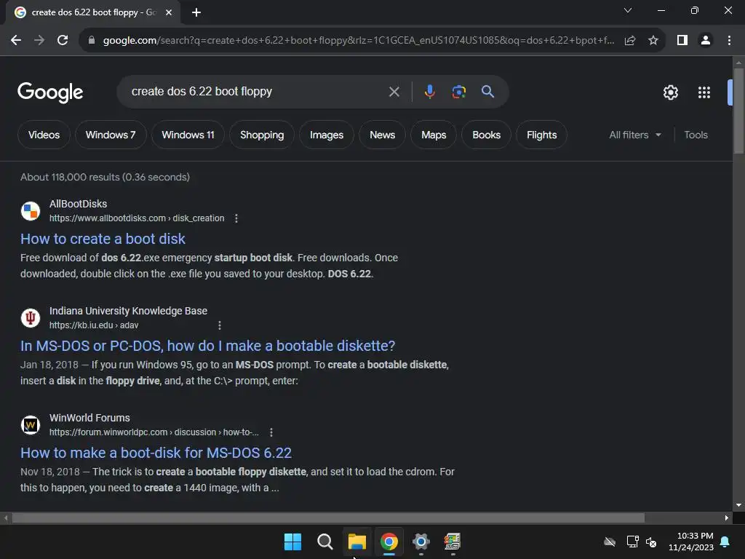The width and height of the screenshot is (745, 559).
Task: Open the Chrome three-dot menu
Action: point(729,41)
